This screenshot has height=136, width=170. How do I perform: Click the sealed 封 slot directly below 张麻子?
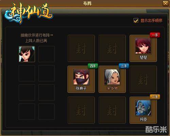pos(81,110)
